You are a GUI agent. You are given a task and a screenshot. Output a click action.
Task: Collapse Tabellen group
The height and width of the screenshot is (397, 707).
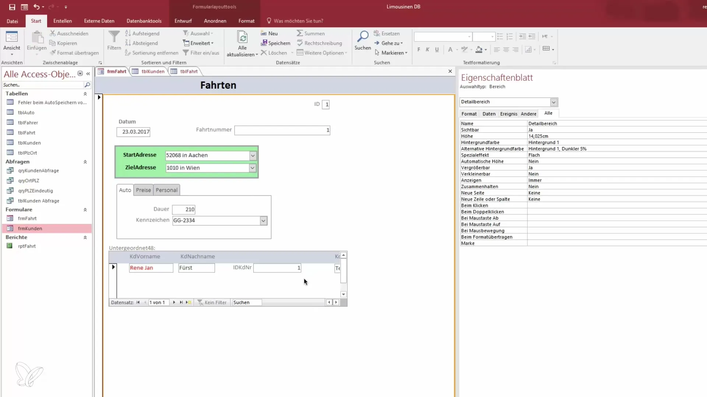tap(85, 94)
